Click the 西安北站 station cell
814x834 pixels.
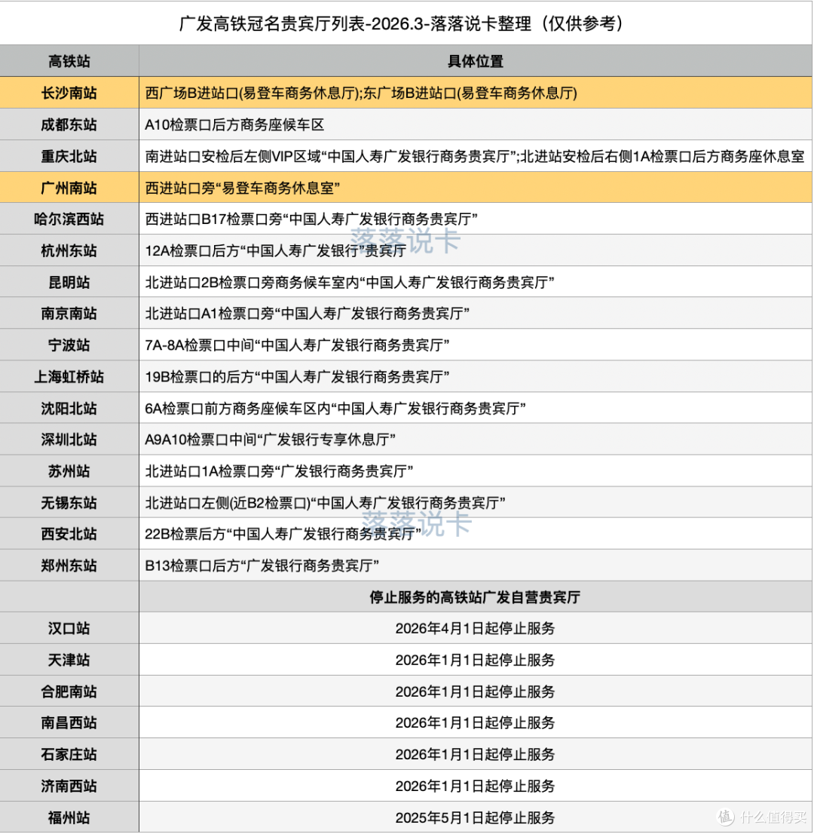(69, 533)
